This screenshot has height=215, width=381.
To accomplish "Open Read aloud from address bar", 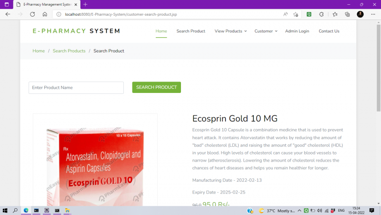I will click(285, 14).
